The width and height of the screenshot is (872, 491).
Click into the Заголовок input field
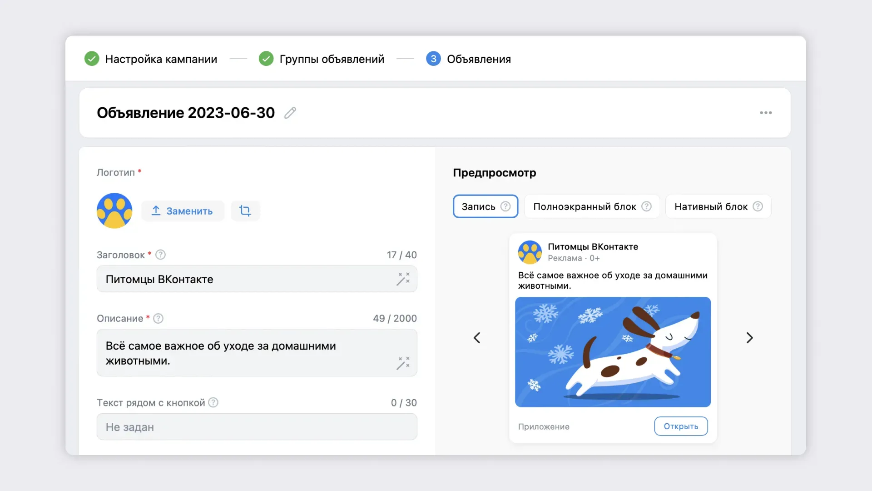pos(257,279)
